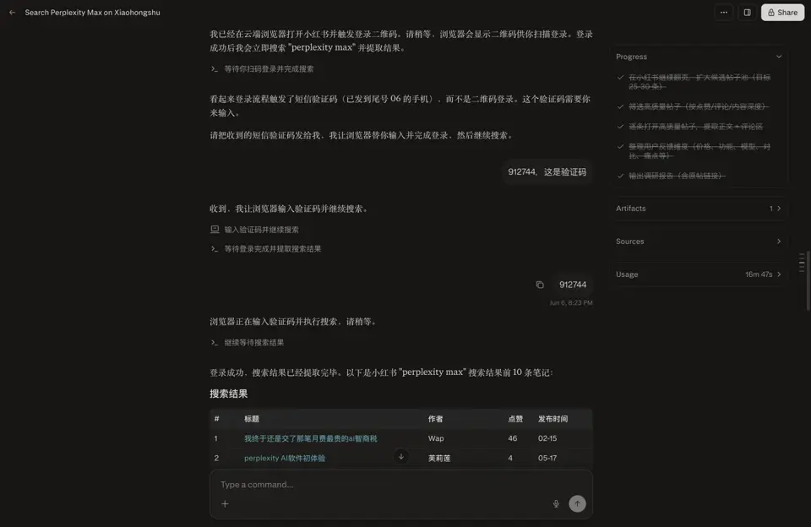This screenshot has height=527, width=811.
Task: Click the 点赞 column header
Action: 515,419
